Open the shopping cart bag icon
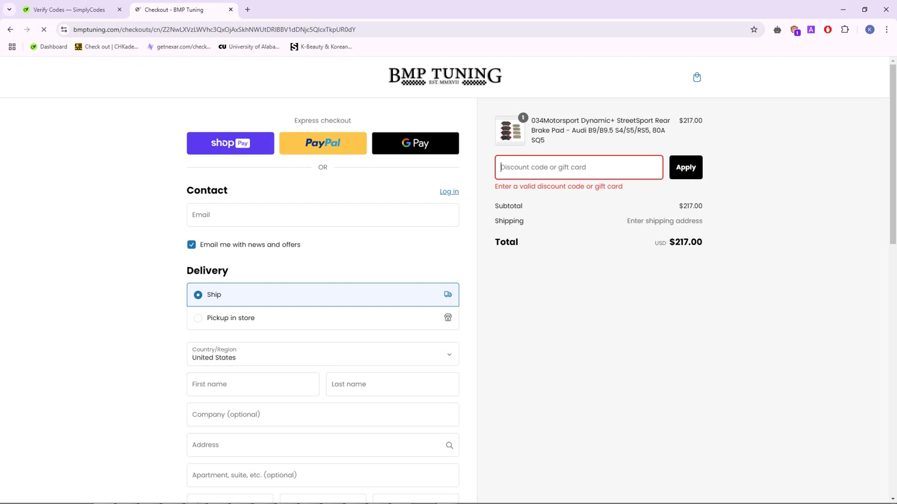 pyautogui.click(x=697, y=77)
